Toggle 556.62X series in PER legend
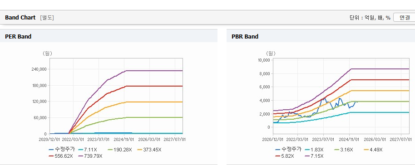Image resolution: width=415 pixels, height=165 pixels. 60,156
